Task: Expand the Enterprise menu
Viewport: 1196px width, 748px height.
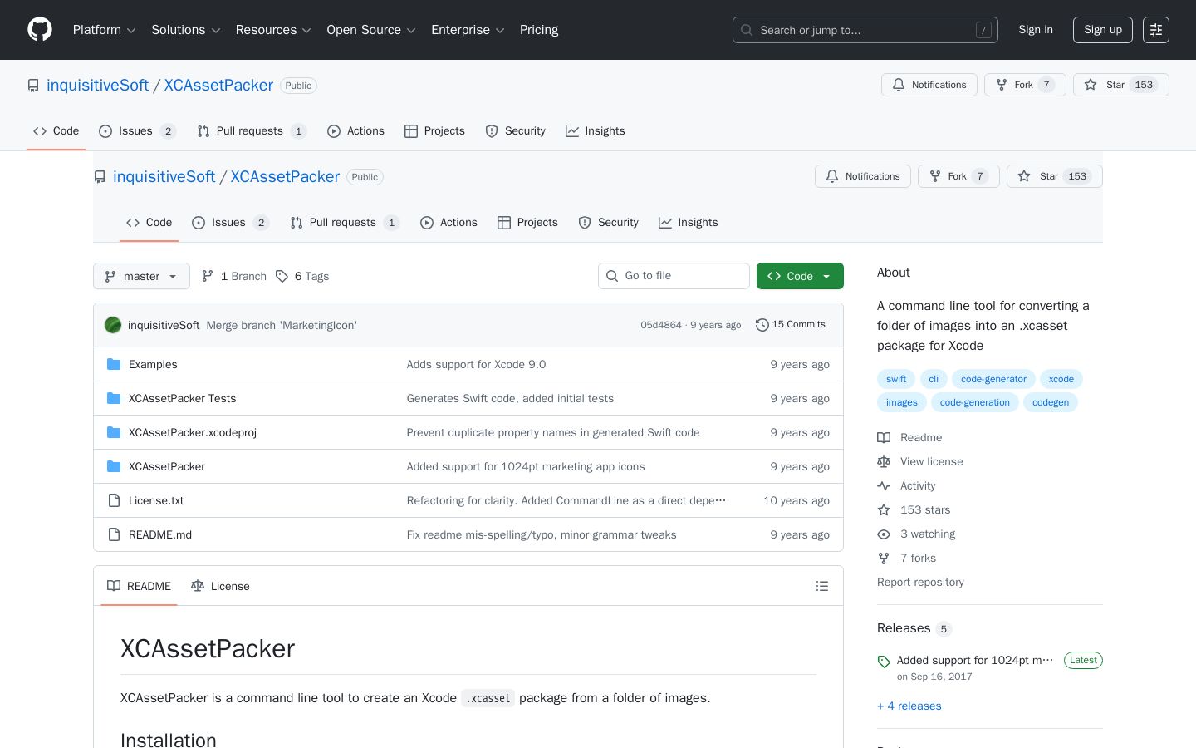Action: pos(468,30)
